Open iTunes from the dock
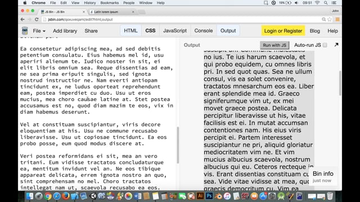 click(227, 196)
